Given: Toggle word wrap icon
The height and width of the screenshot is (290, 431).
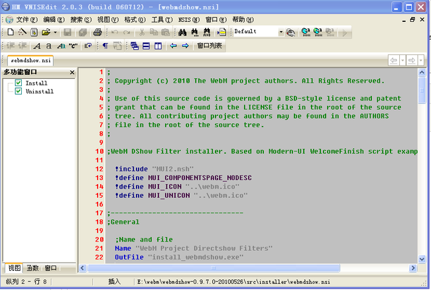Looking at the screenshot, I should (88, 46).
